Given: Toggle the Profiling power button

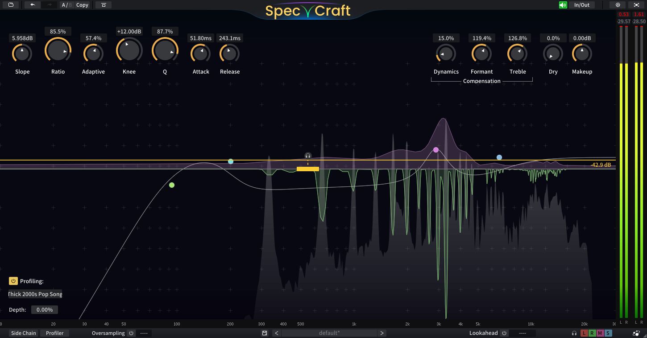Looking at the screenshot, I should coord(13,281).
